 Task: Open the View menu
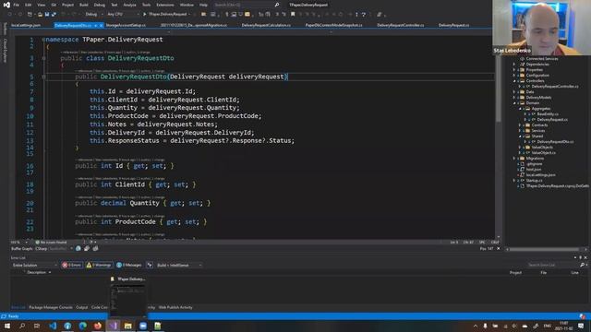point(41,5)
